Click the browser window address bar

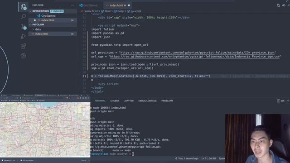(41, 98)
